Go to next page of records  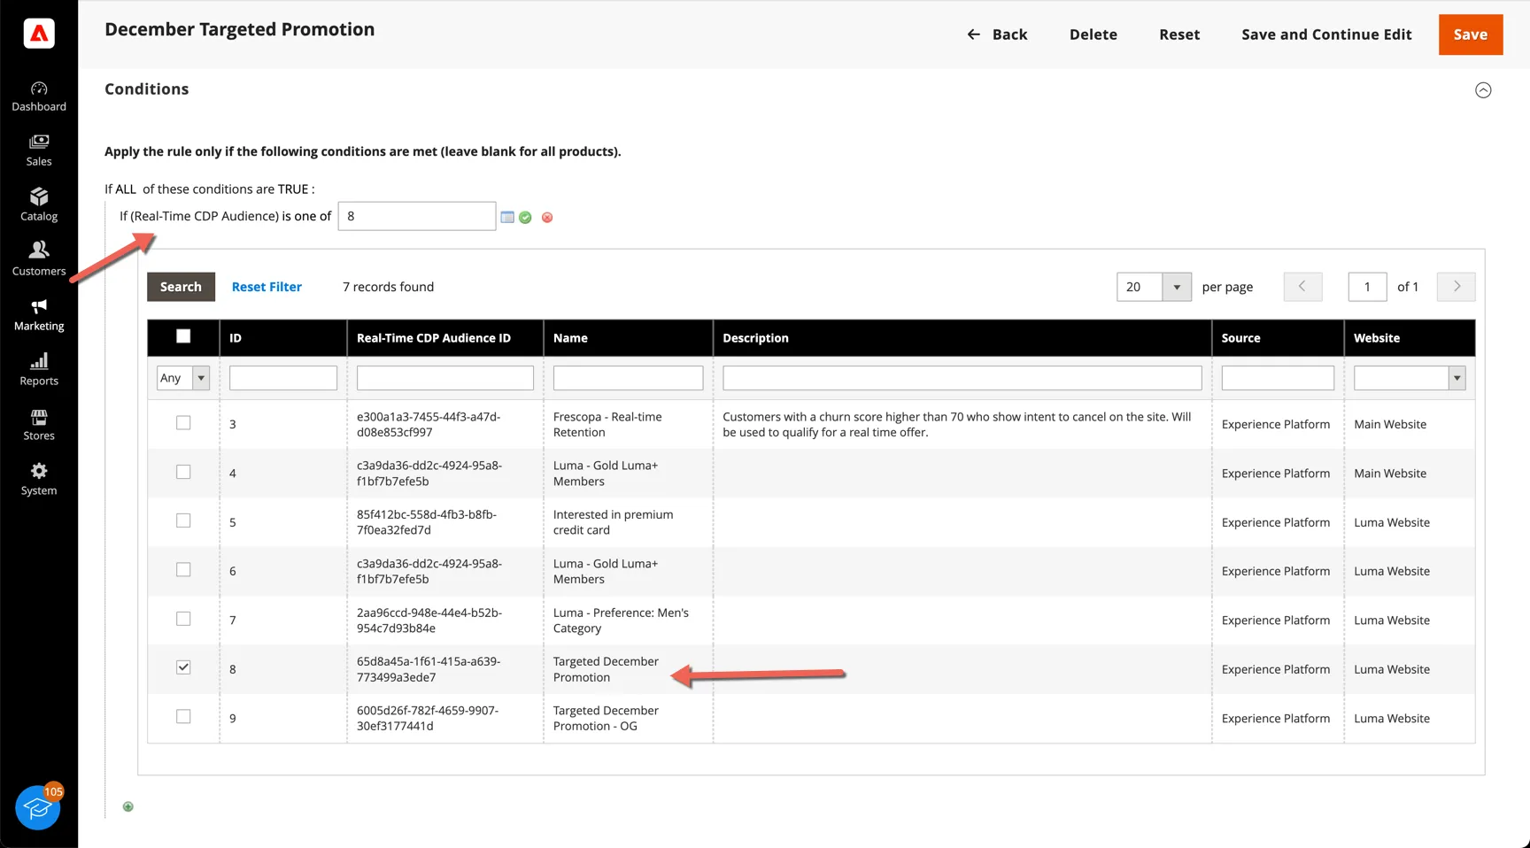point(1457,287)
